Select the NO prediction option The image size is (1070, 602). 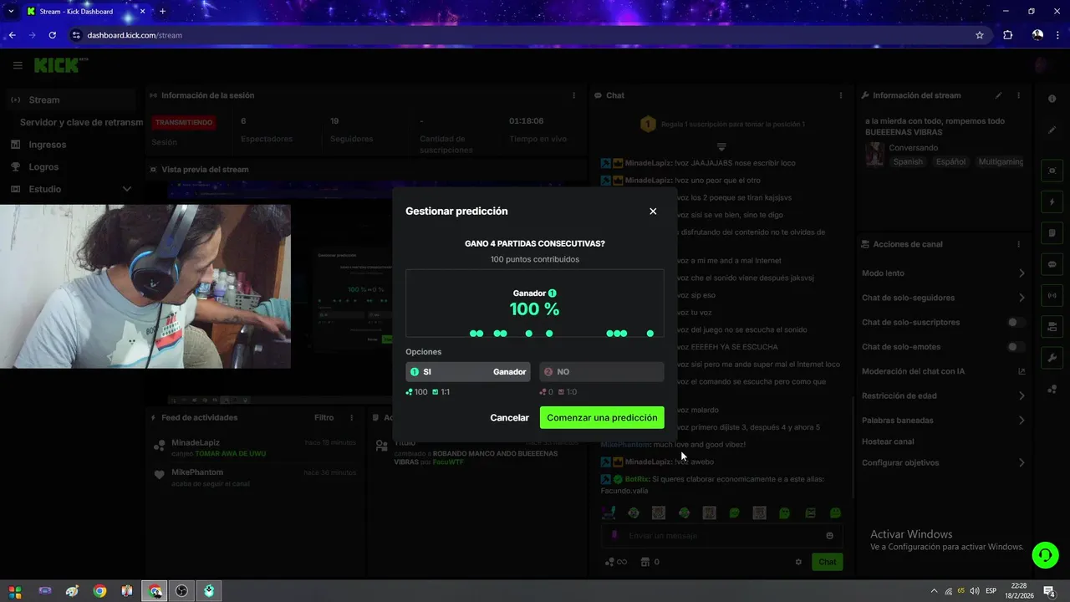[602, 372]
